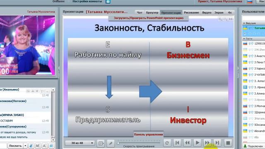Open the chat font A icon
The width and height of the screenshot is (265, 149).
[45, 146]
